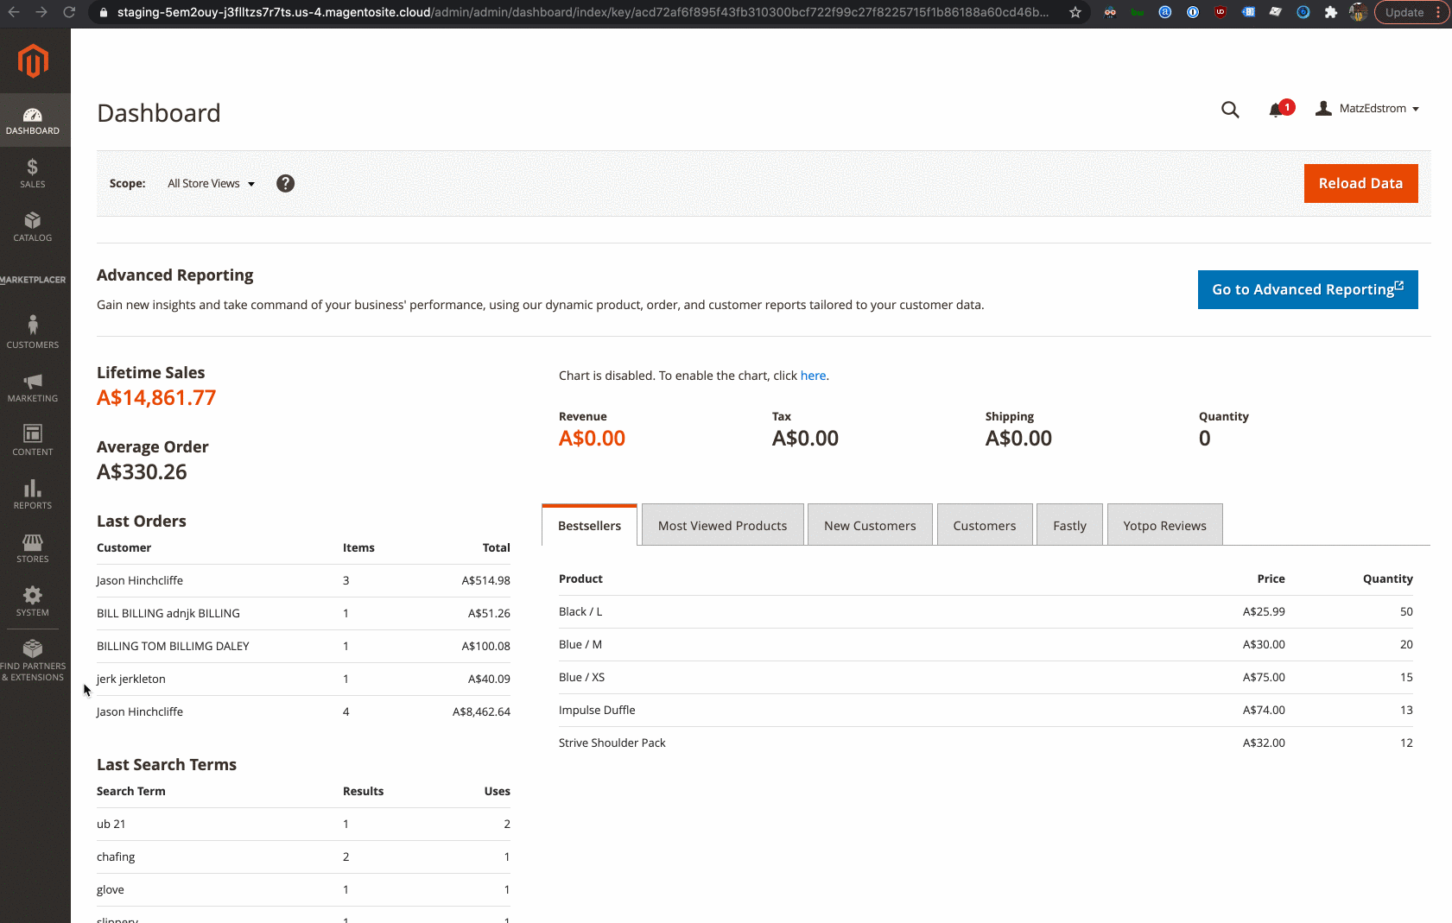Click the browser address bar URL

583,12
